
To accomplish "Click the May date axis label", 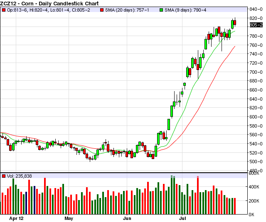I will (x=69, y=218).
